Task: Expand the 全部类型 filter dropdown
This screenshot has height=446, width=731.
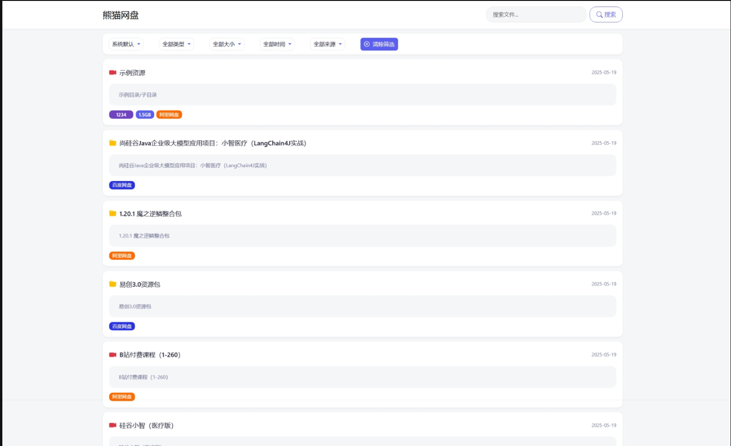Action: [x=177, y=44]
